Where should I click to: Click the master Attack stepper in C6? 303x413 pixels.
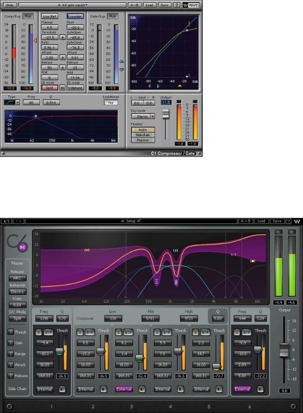[11, 365]
